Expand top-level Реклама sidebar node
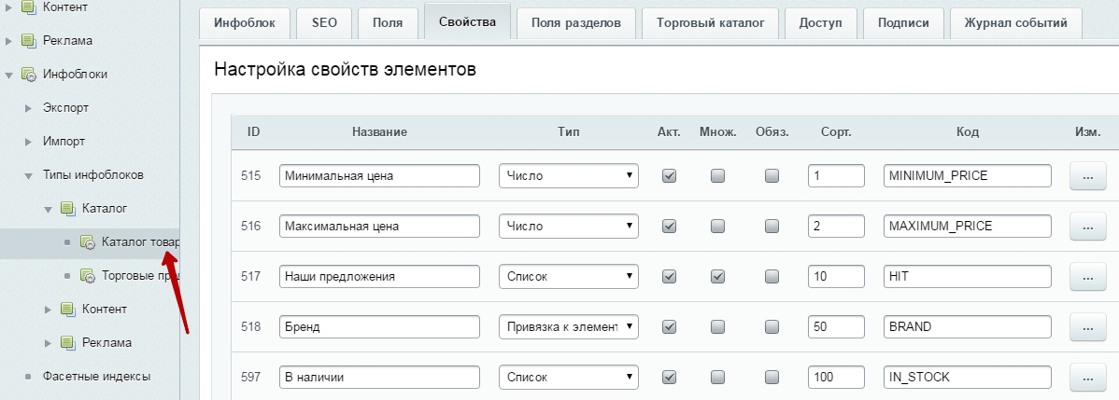1119x400 pixels. click(9, 41)
